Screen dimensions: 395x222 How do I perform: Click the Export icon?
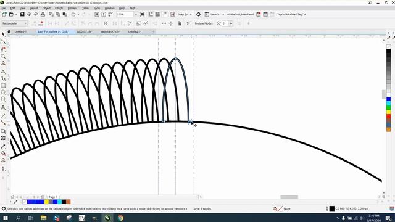tap(104, 14)
